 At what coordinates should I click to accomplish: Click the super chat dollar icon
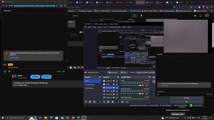pos(9,71)
